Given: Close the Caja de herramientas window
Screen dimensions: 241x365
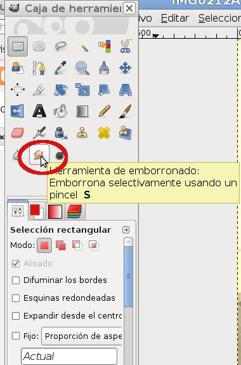Looking at the screenshot, I should 129,9.
